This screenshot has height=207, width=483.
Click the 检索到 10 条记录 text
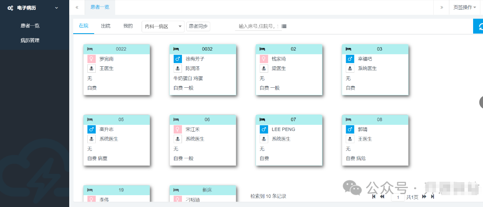(268, 196)
